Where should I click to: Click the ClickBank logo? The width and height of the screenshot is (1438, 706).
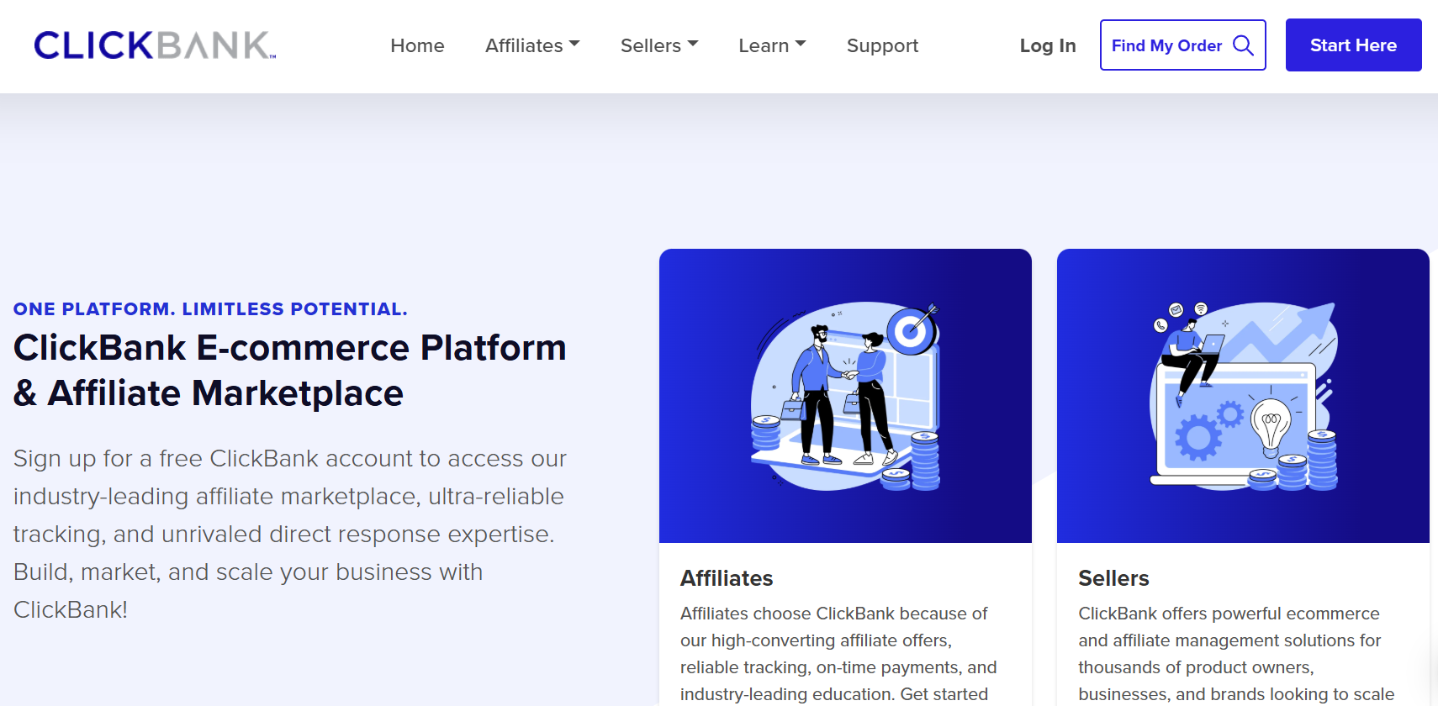[155, 45]
